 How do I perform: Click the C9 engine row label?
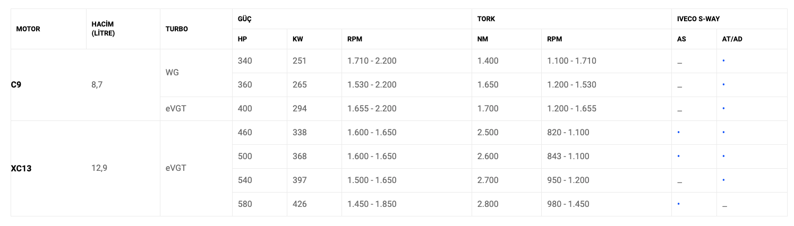pos(16,84)
